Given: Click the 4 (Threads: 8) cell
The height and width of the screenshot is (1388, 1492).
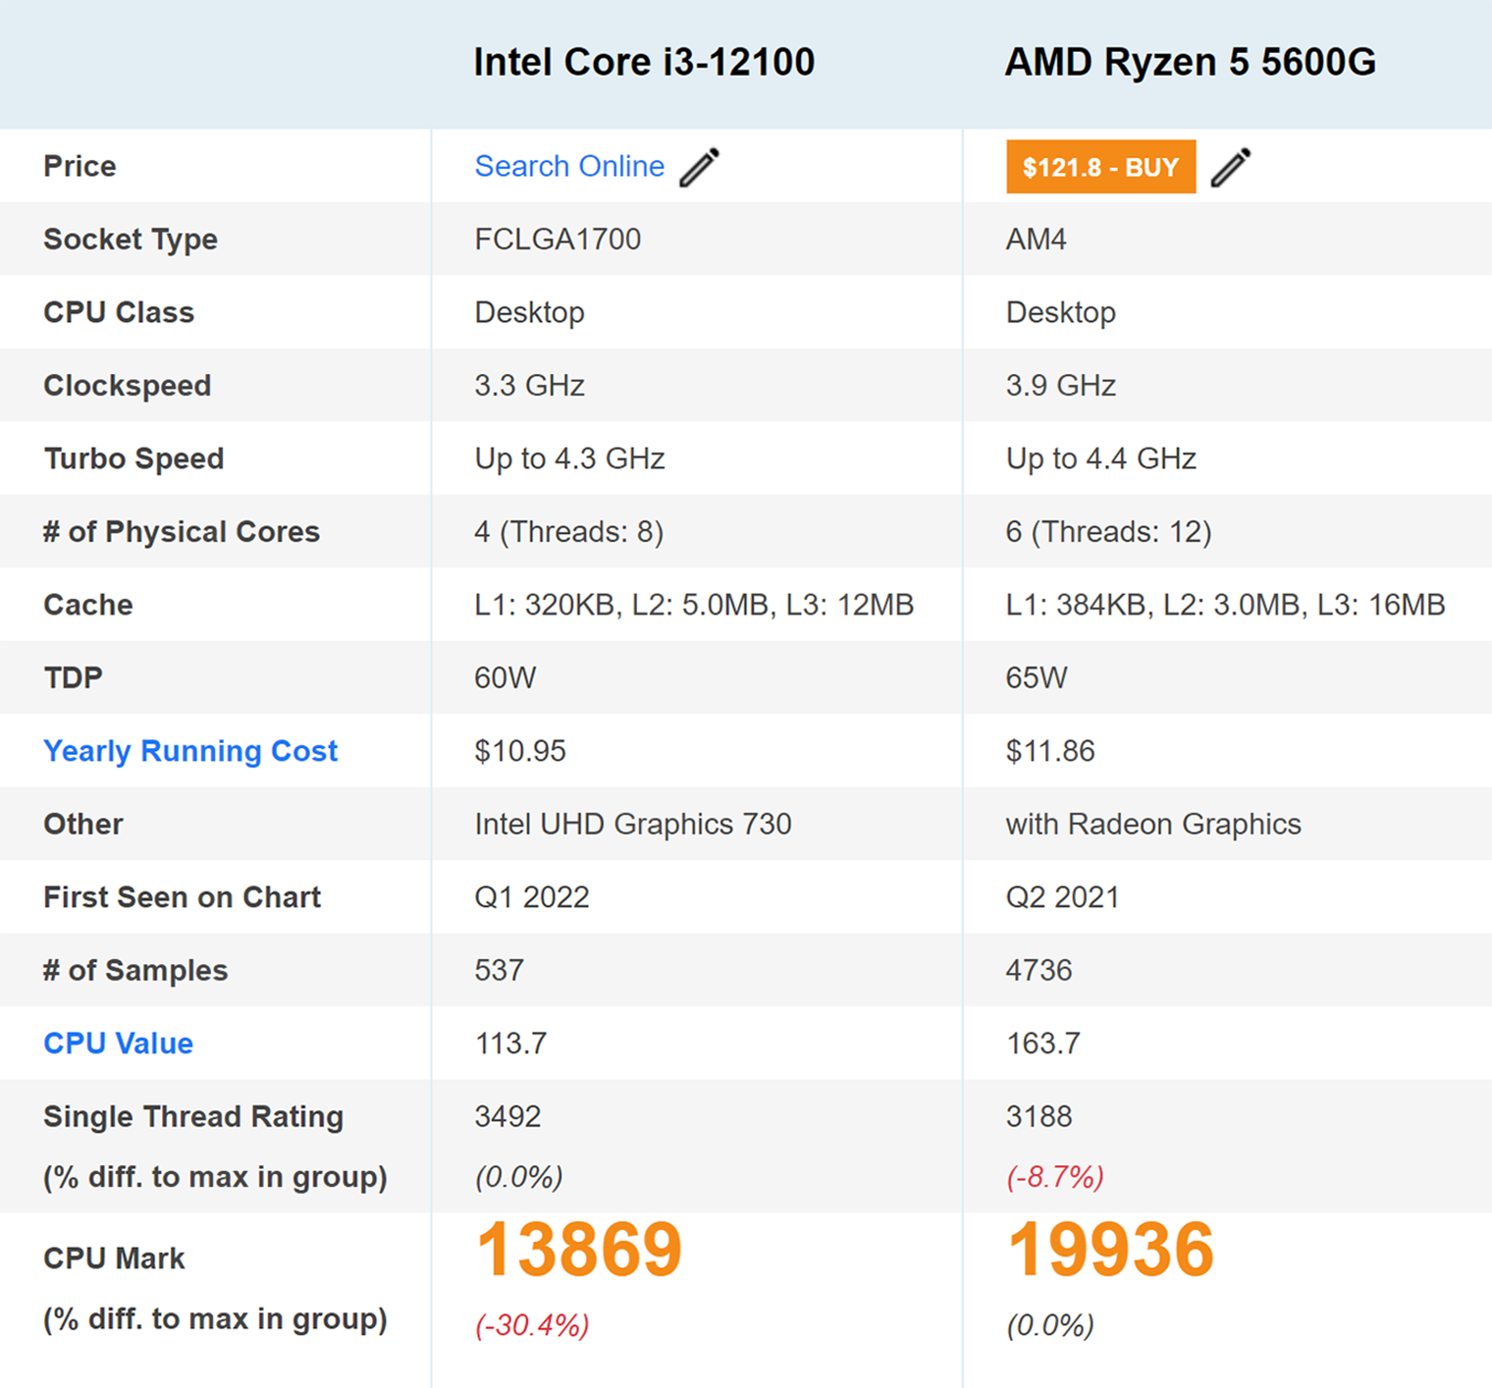Looking at the screenshot, I should click(x=569, y=532).
